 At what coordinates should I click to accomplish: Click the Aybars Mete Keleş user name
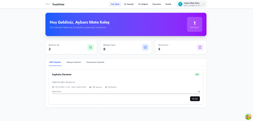click(192, 3)
